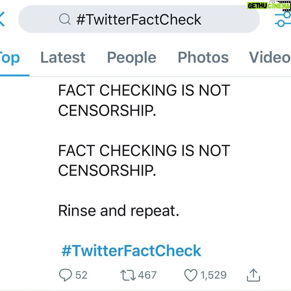The height and width of the screenshot is (291, 291).
Task: Click the 52 replies count
Action: coord(81,275)
